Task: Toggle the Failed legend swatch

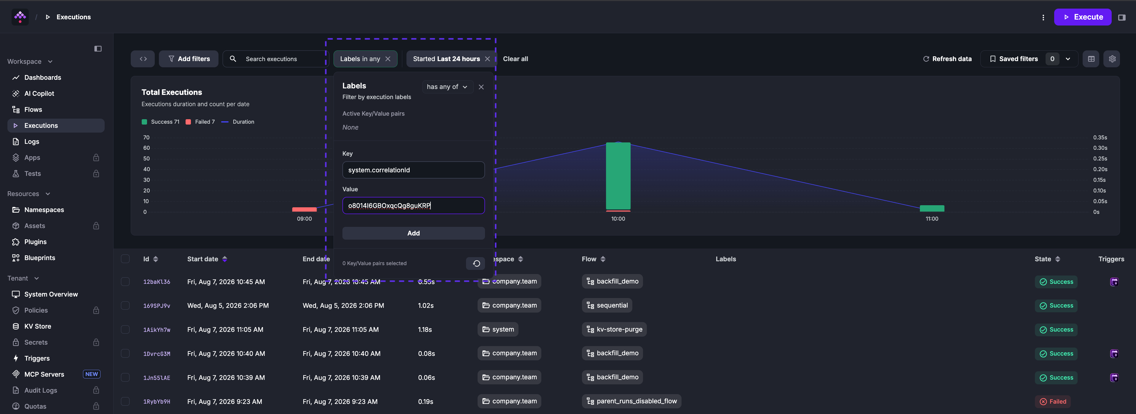Action: click(188, 122)
